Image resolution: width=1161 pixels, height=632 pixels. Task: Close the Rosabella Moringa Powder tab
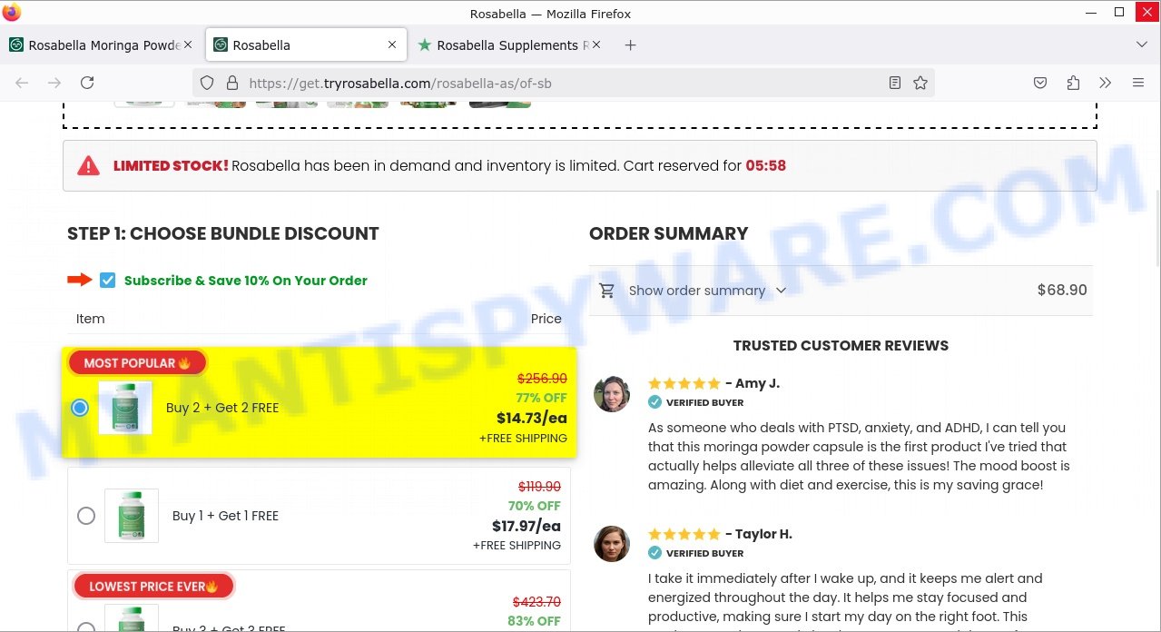click(x=188, y=44)
